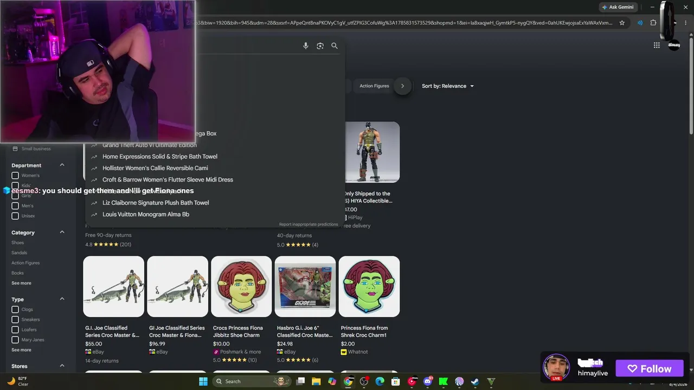Open OBS Studio from the taskbar
This screenshot has height=390, width=694.
(364, 381)
